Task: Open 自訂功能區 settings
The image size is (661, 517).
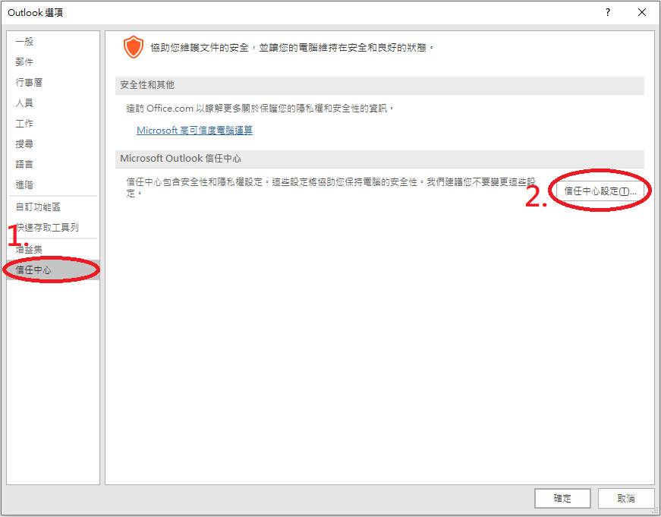Action: coord(53,207)
